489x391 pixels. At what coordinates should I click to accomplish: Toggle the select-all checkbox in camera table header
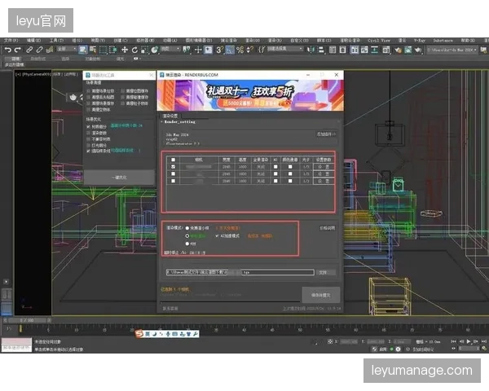173,160
